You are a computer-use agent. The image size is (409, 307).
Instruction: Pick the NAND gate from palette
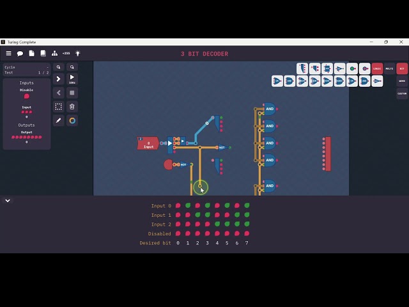click(x=339, y=81)
